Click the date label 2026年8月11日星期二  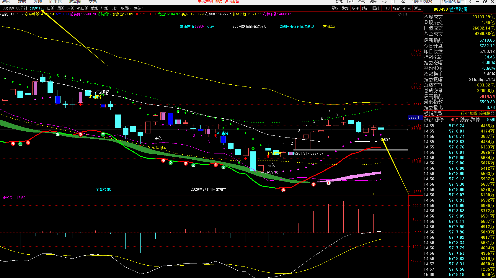click(x=208, y=189)
